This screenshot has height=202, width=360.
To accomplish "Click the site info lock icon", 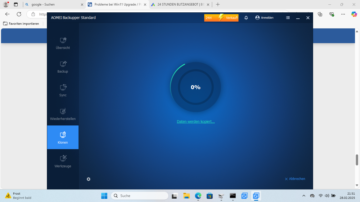I will coord(33,14).
